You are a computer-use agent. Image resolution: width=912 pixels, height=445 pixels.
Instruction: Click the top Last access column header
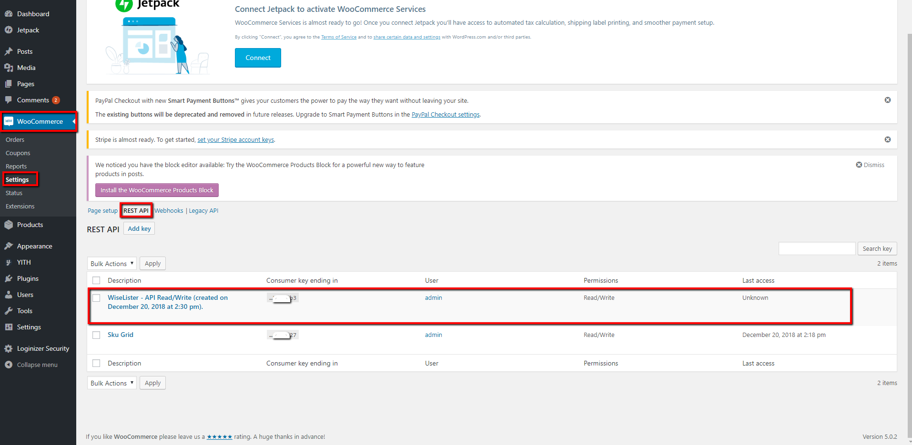[x=758, y=280]
